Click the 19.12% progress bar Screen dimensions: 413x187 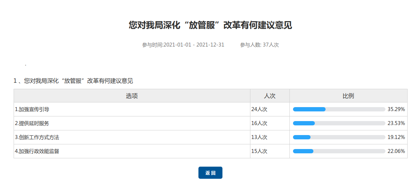click(339, 137)
